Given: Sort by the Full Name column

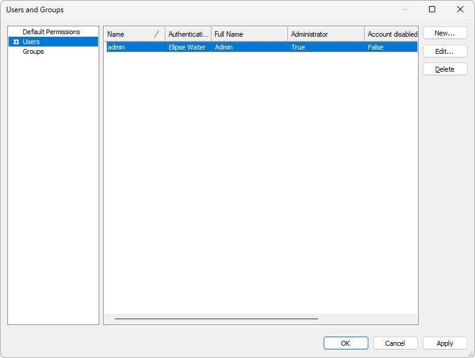Looking at the screenshot, I should (x=249, y=34).
